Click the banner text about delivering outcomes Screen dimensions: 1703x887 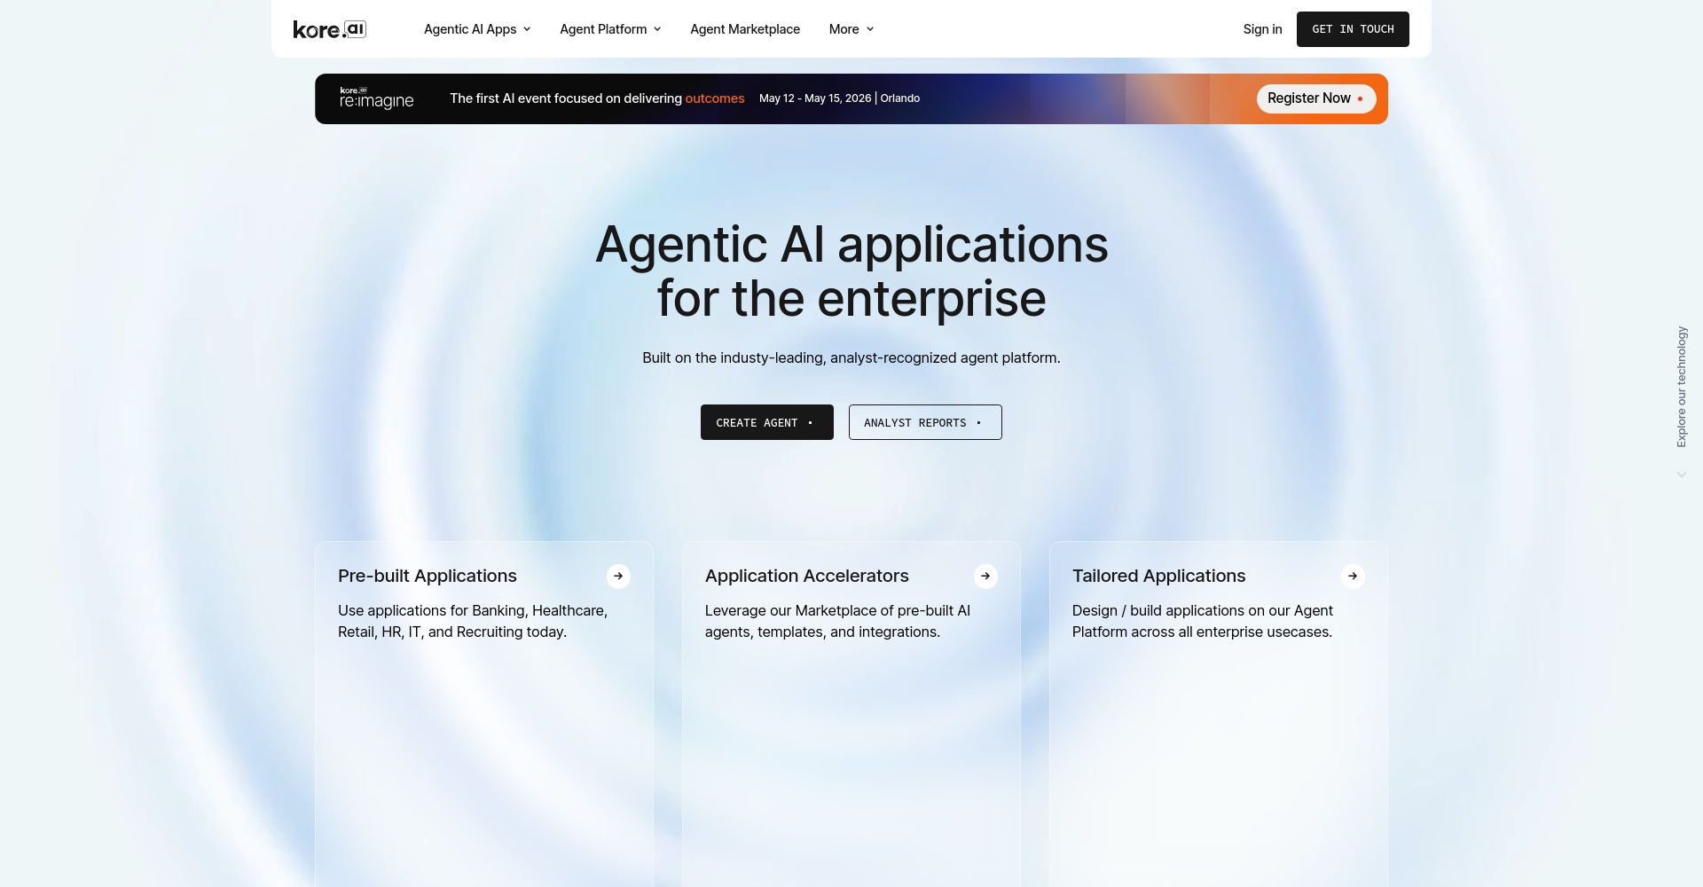coord(596,98)
